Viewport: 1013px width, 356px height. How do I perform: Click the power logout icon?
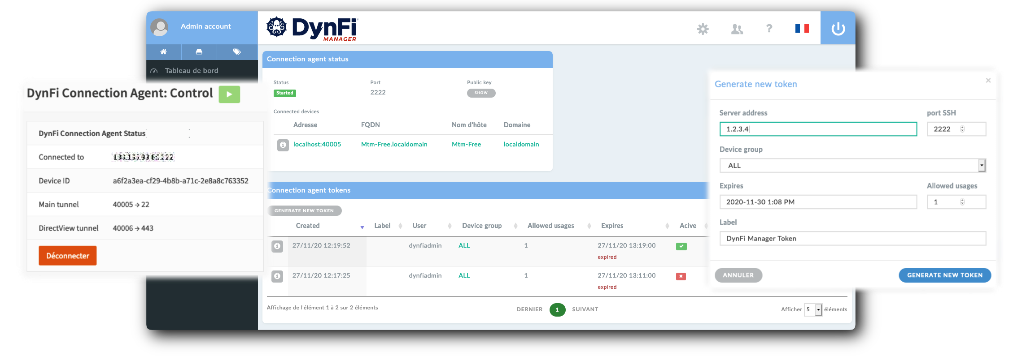tap(838, 28)
